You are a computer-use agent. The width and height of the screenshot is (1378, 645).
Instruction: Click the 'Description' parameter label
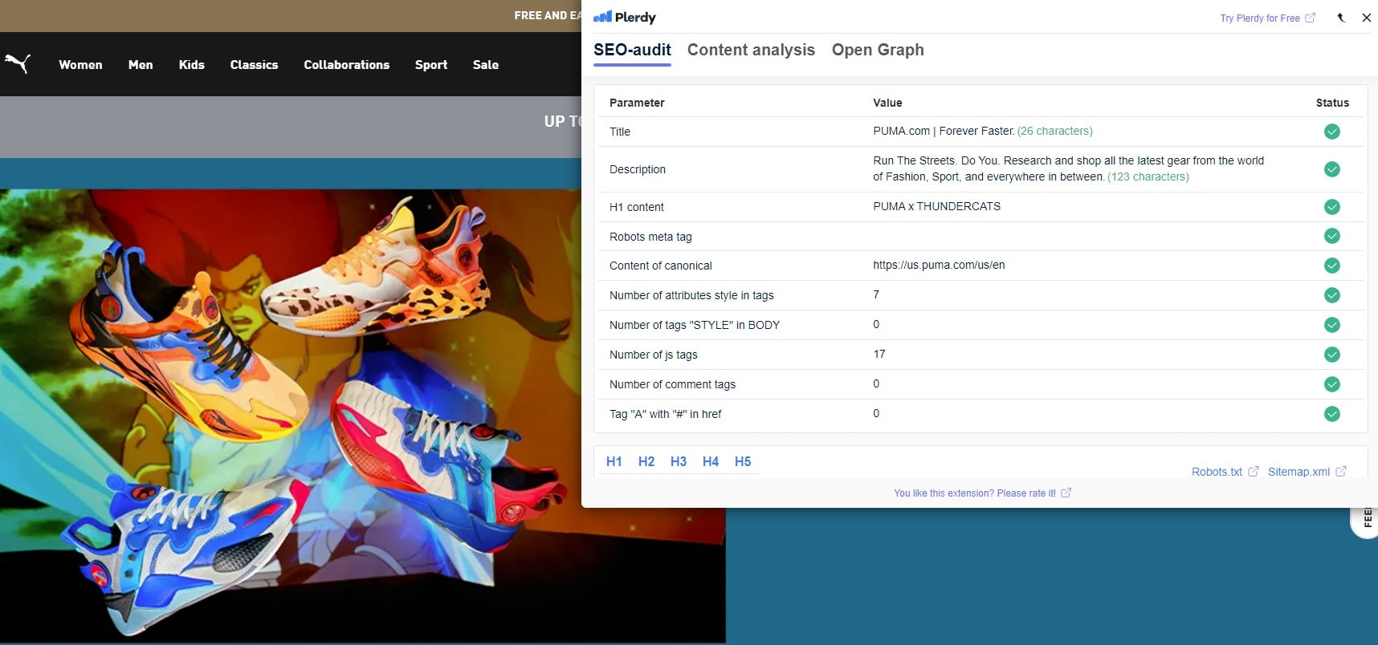638,169
